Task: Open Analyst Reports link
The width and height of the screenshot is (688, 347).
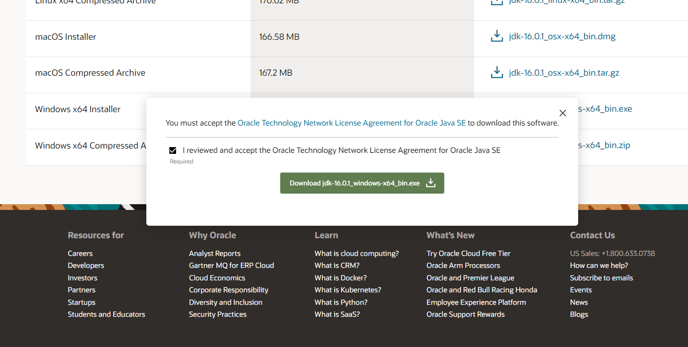Action: click(x=215, y=254)
